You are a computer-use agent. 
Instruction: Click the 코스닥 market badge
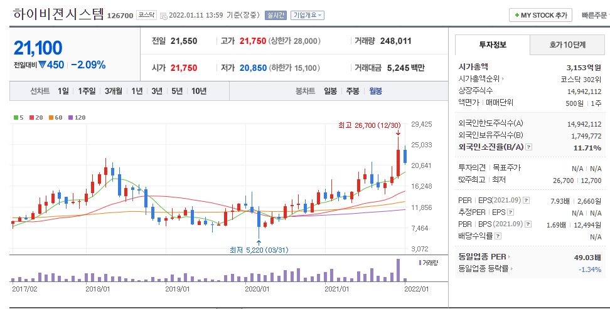(x=147, y=15)
